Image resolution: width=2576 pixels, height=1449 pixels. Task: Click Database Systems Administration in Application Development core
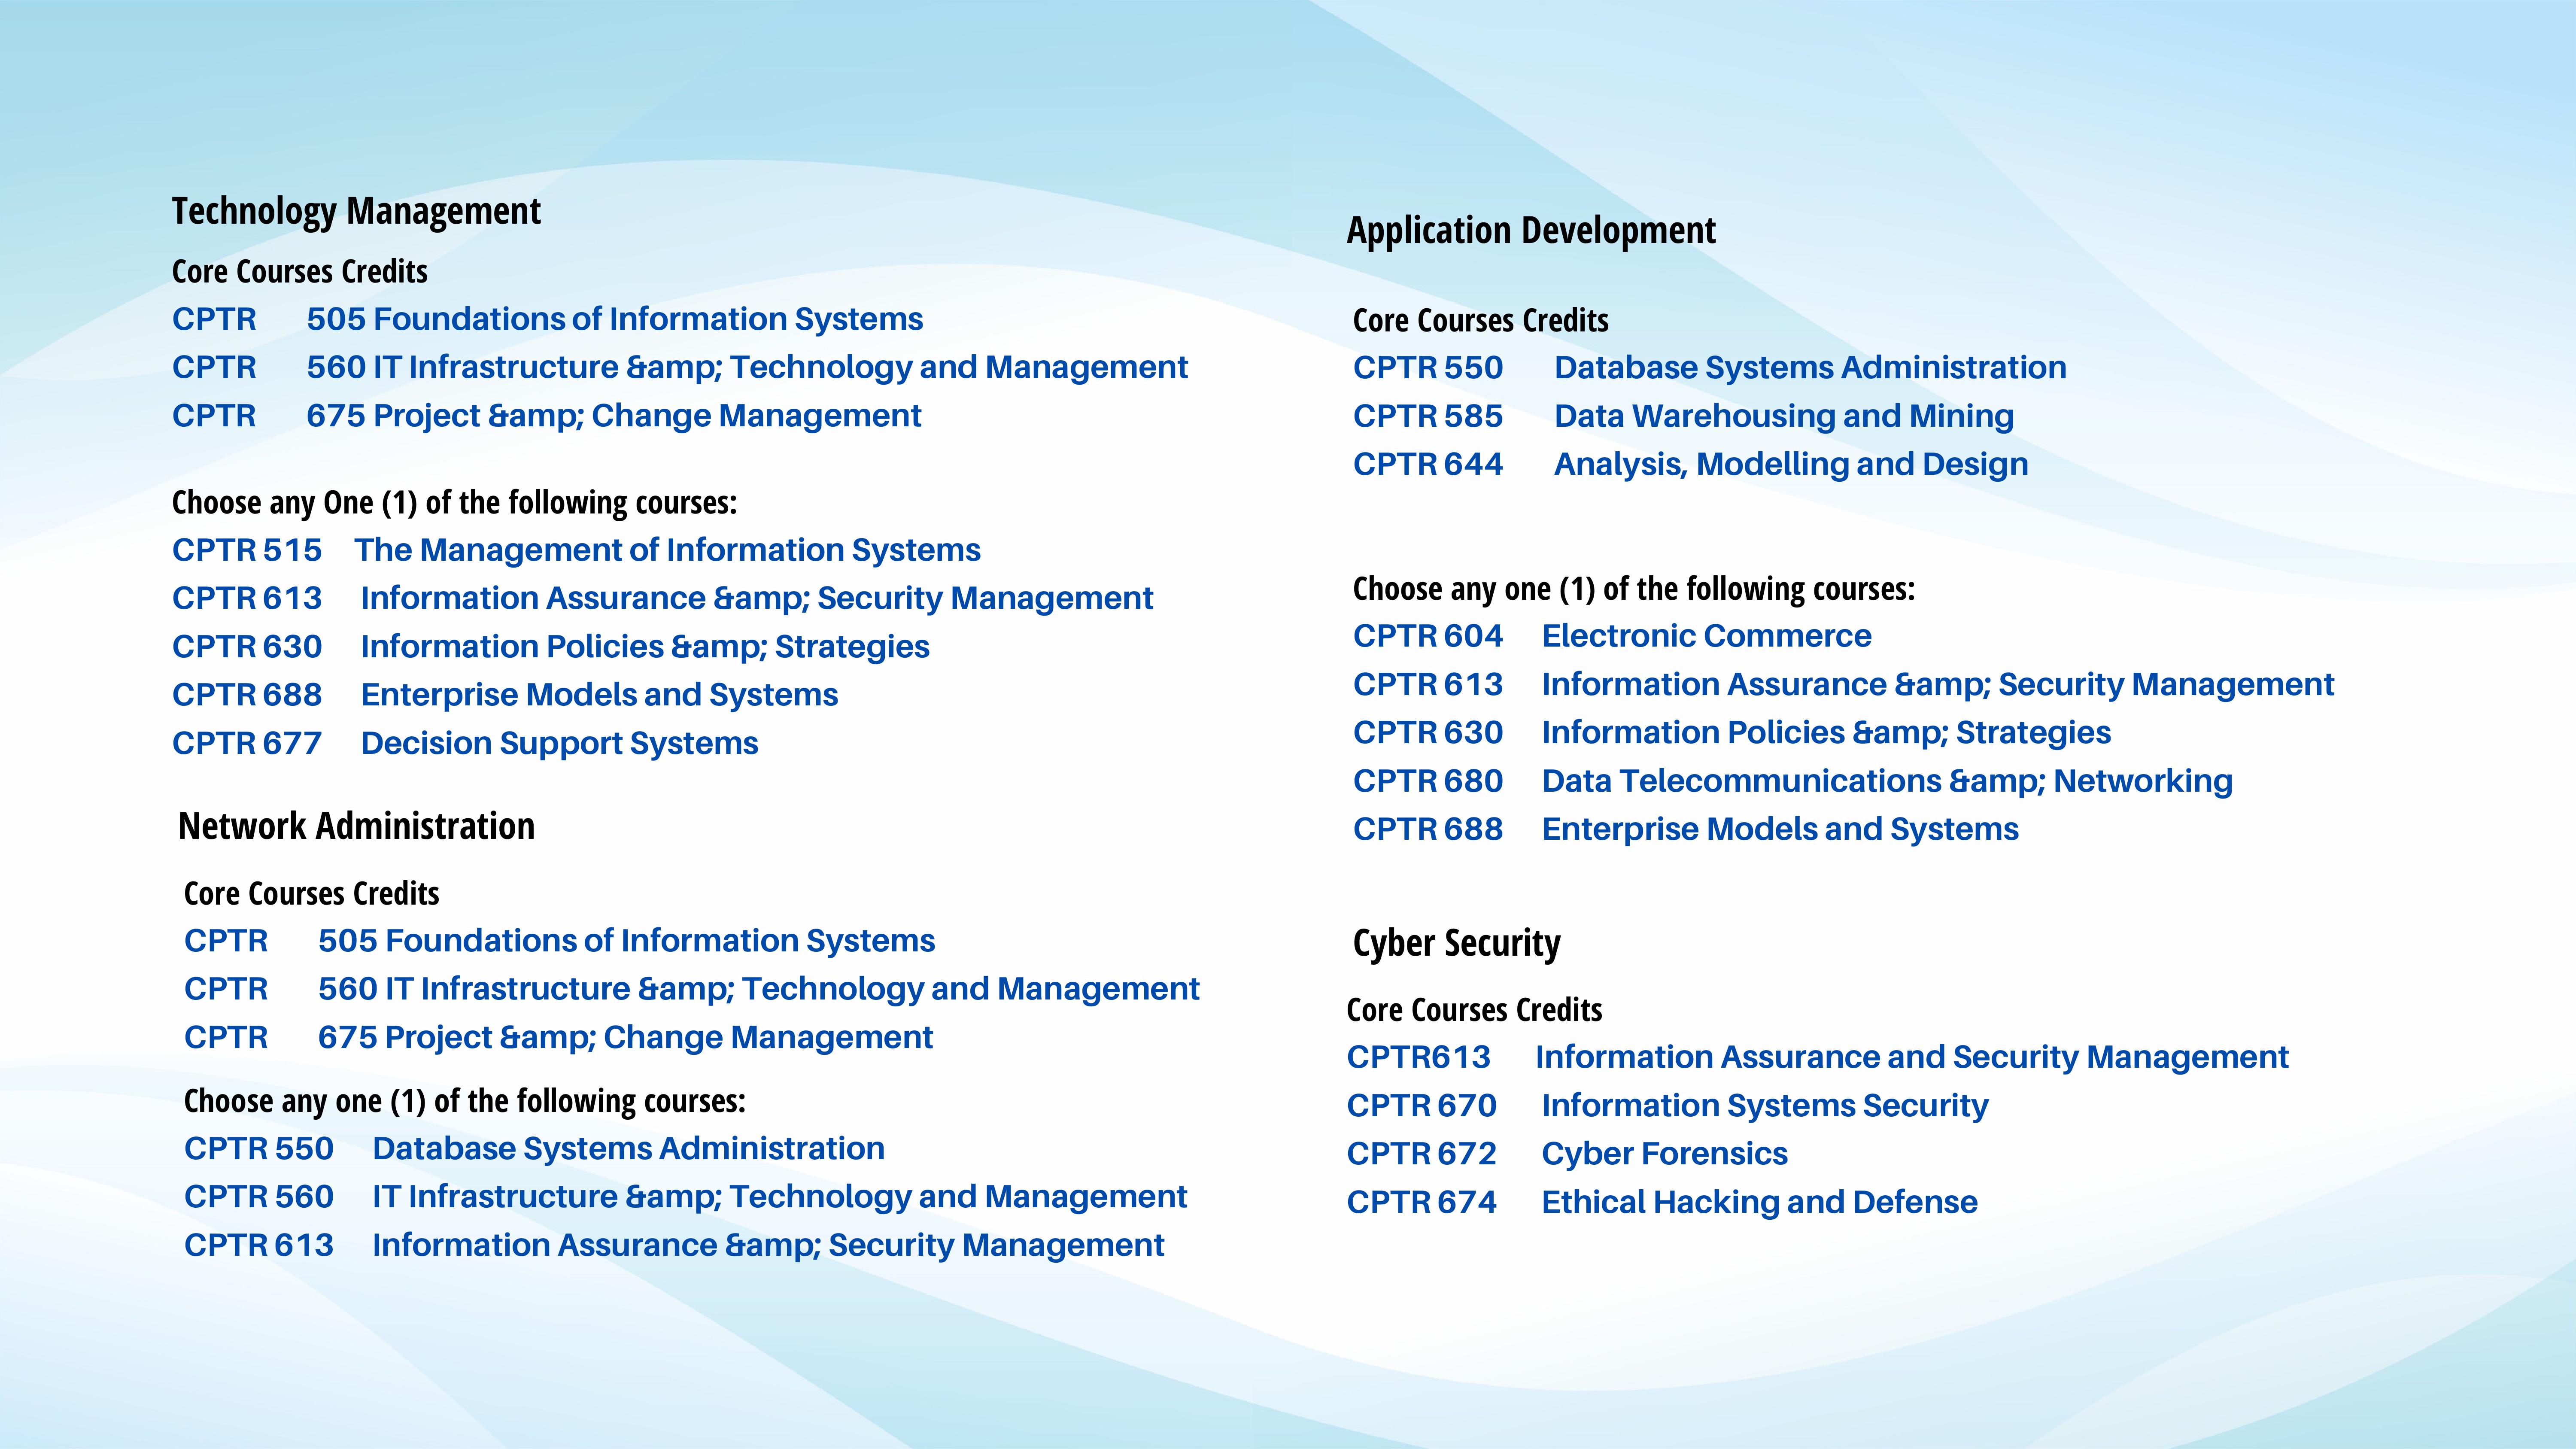pos(1809,367)
